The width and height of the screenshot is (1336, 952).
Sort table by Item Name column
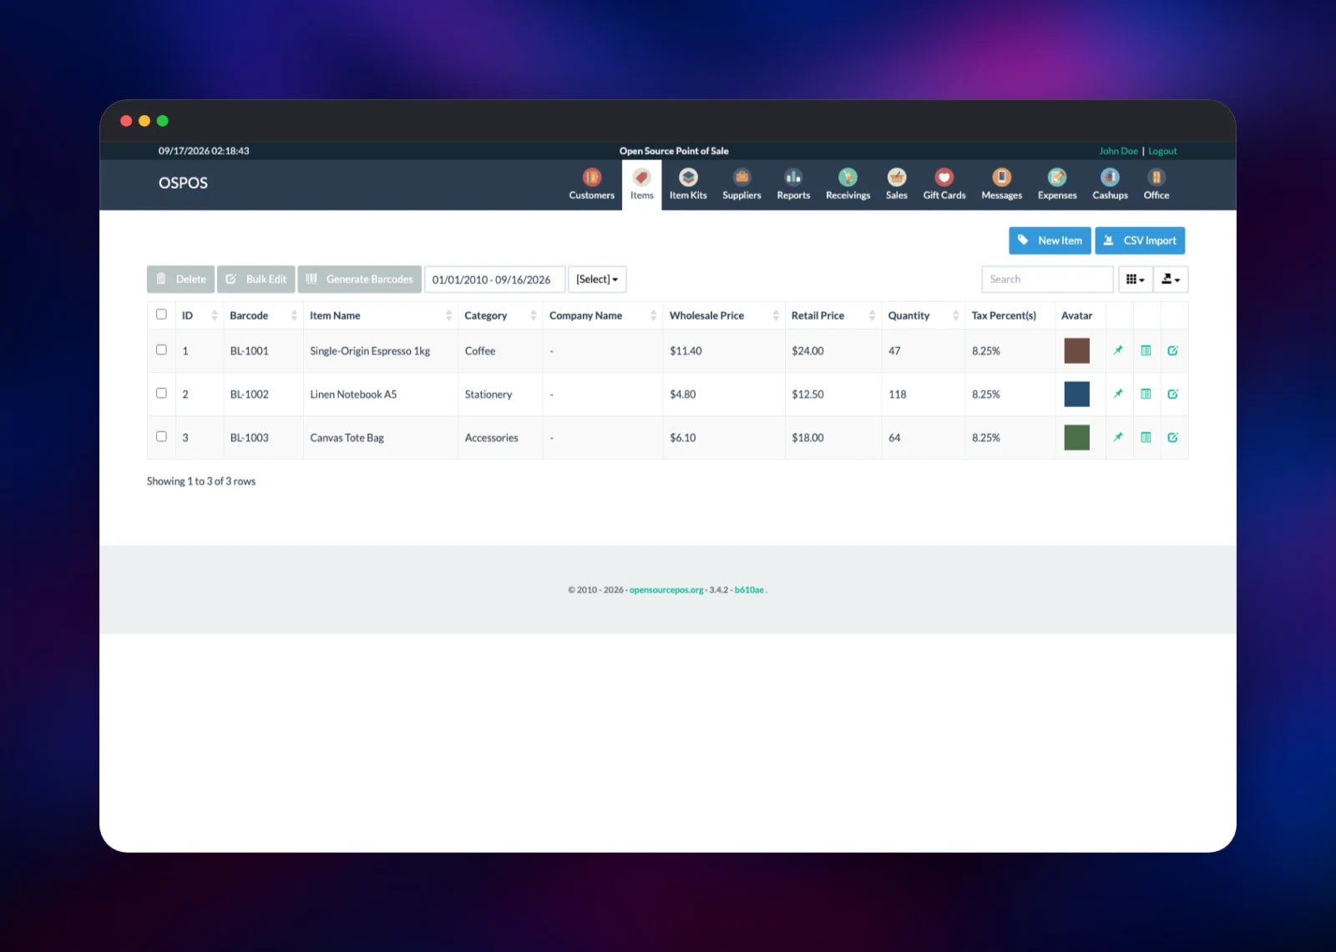(380, 315)
